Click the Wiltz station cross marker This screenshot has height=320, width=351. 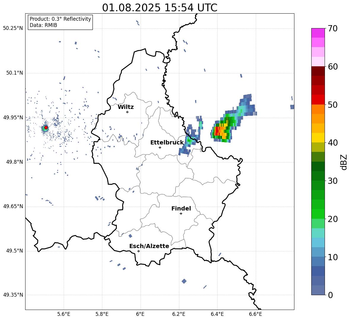tap(127, 112)
